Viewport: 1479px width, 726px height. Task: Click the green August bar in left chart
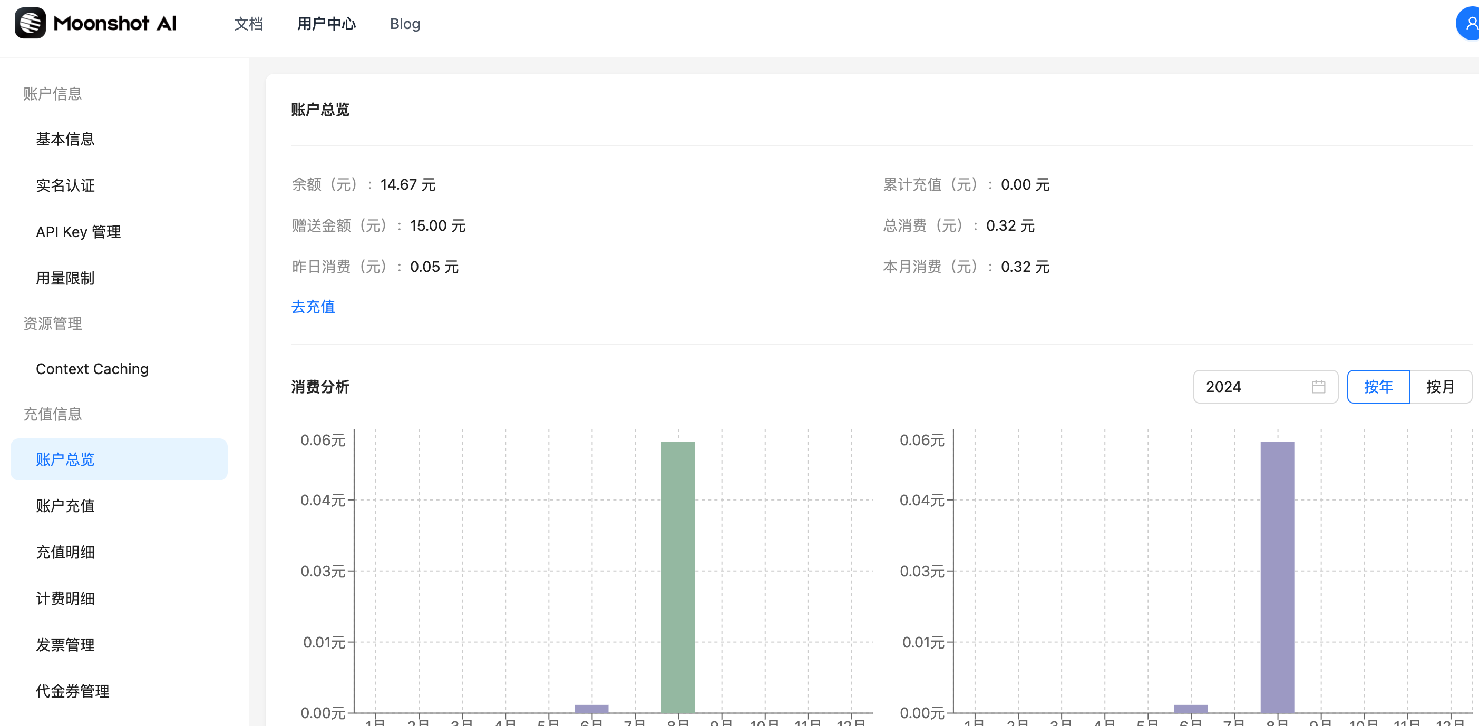tap(677, 577)
